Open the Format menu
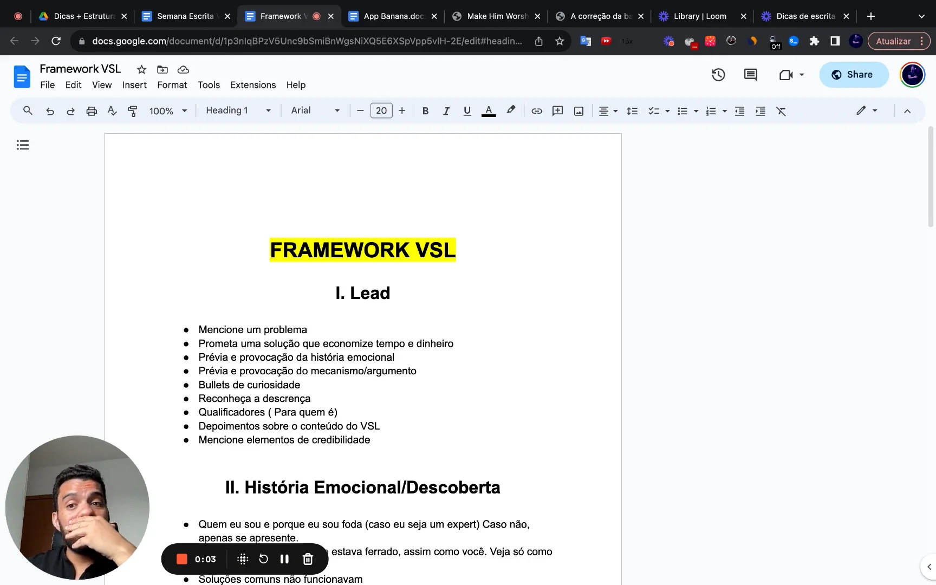Viewport: 936px width, 585px height. (x=172, y=85)
